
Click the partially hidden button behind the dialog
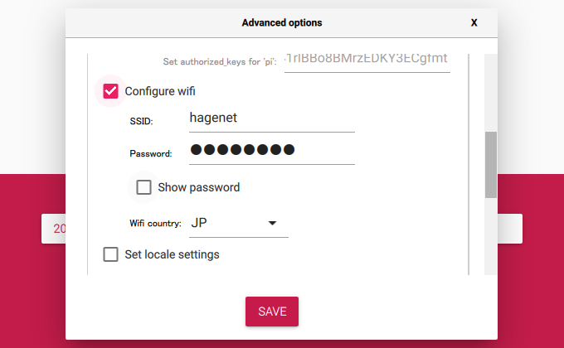[x=54, y=229]
